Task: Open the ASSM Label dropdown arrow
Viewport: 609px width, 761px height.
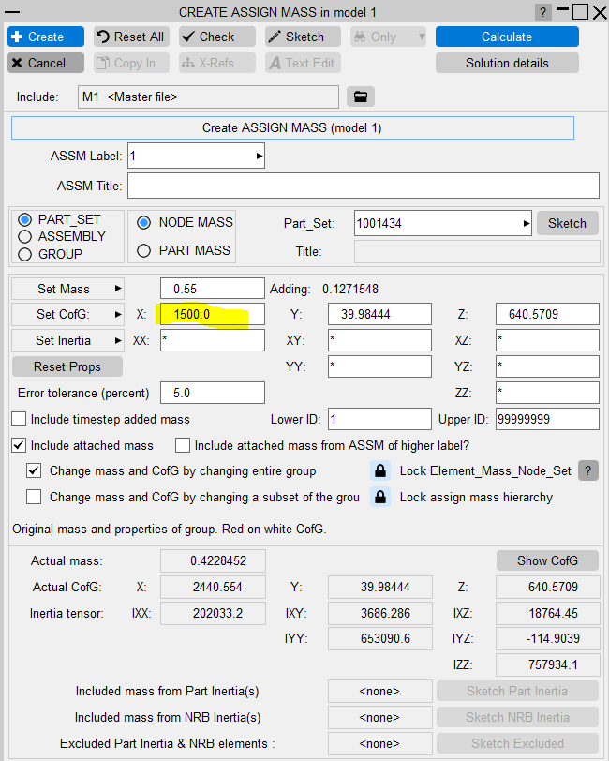Action: 260,156
